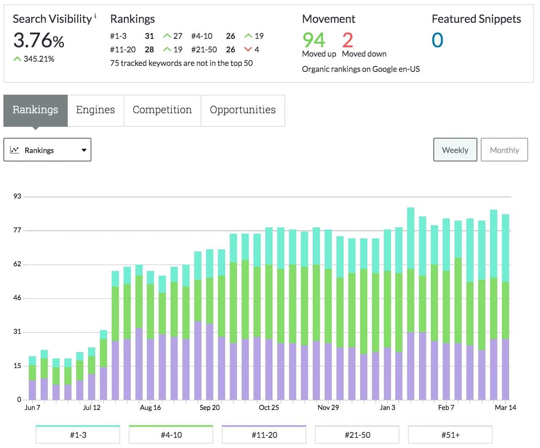Click green up arrow beside 345.21%
This screenshot has width=540, height=448.
click(17, 59)
